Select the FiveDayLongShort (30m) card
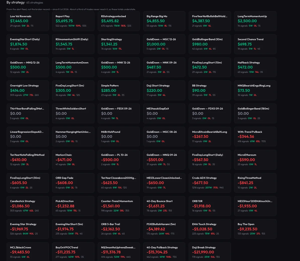The height and width of the screenshot is (261, 300). coord(28,183)
